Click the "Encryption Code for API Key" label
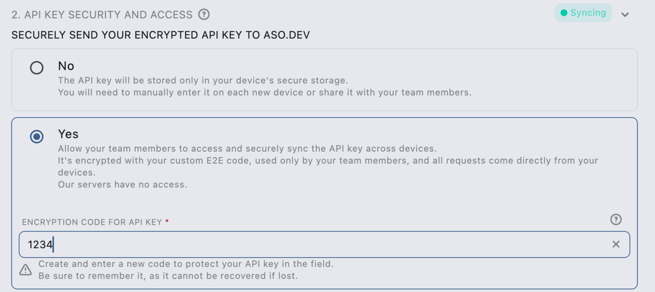The height and width of the screenshot is (292, 655). click(x=92, y=222)
